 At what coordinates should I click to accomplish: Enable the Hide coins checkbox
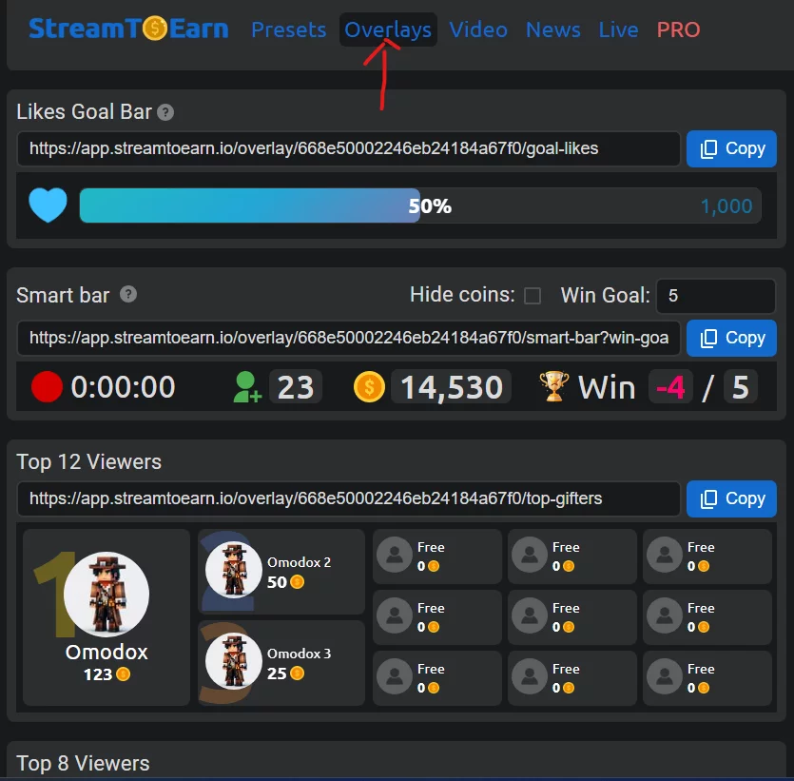coord(533,295)
